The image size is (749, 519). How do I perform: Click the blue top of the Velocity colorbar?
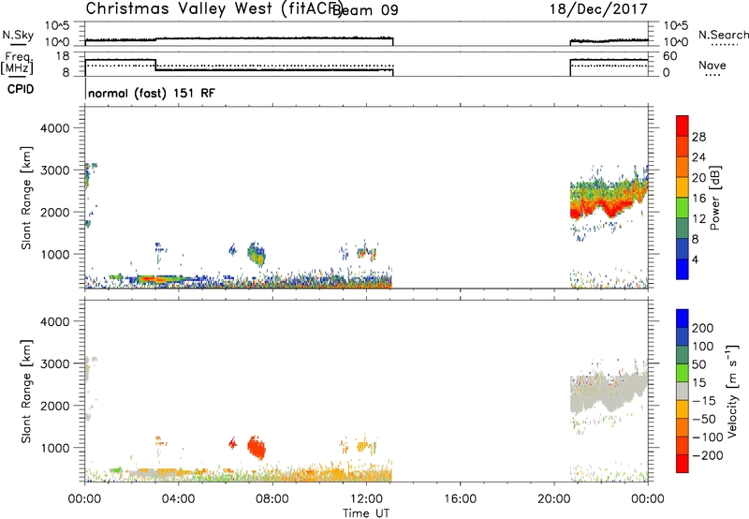click(x=683, y=319)
